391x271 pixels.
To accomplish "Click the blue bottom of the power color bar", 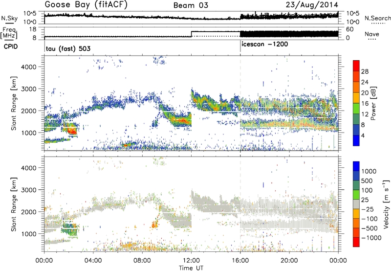I will (x=356, y=140).
